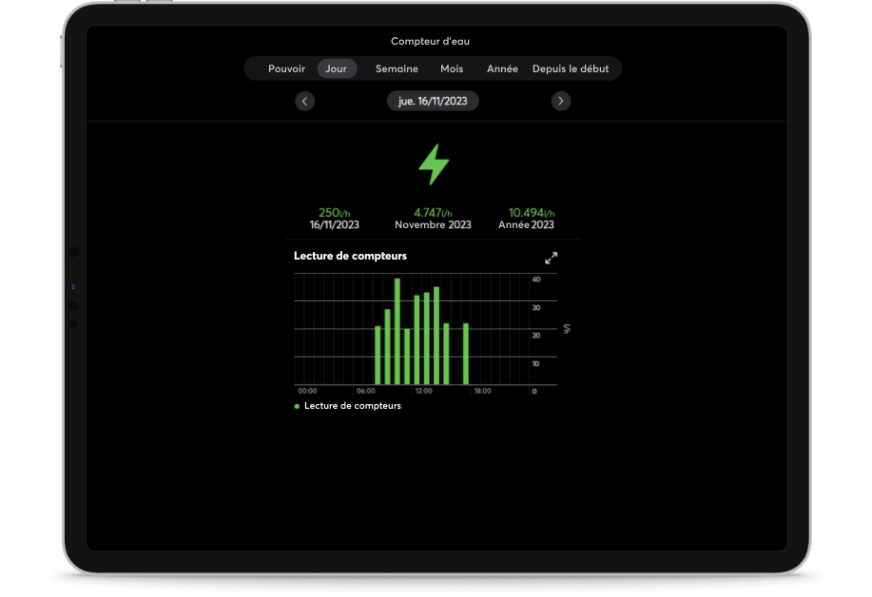872x597 pixels.
Task: Open the date picker showing jue. 16/11/2023
Action: 433,101
